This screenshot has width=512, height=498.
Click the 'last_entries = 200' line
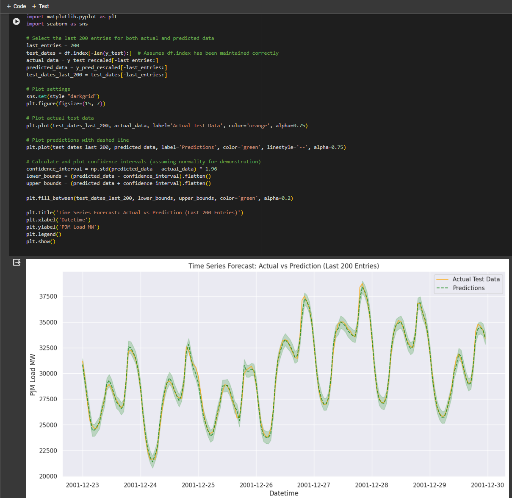[53, 45]
